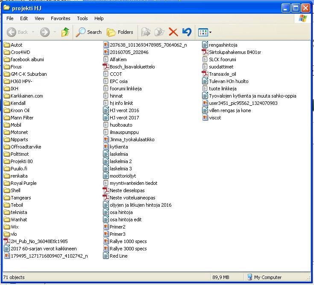314x285 pixels.
Task: Select the 'Mann Filter' folder name
Action: pos(22,118)
